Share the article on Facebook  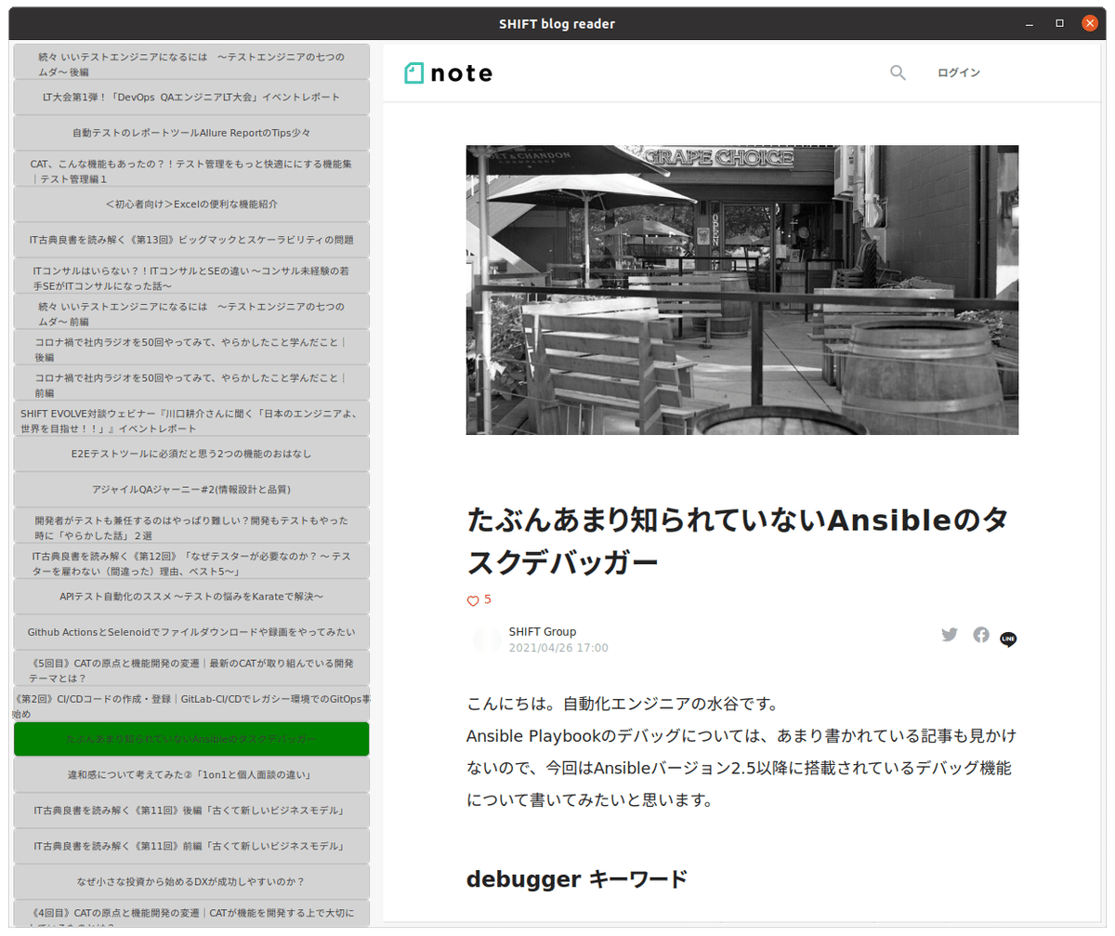coord(981,635)
